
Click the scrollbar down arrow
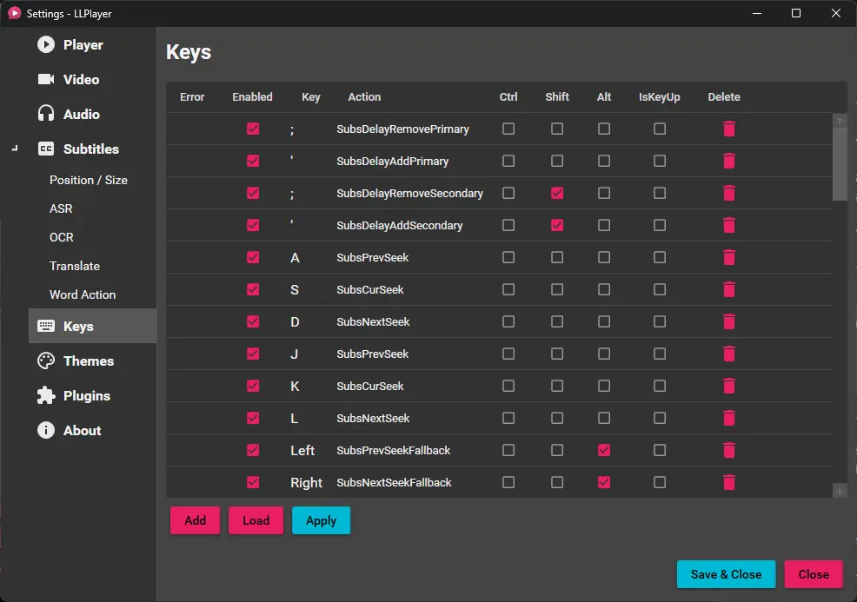(840, 491)
